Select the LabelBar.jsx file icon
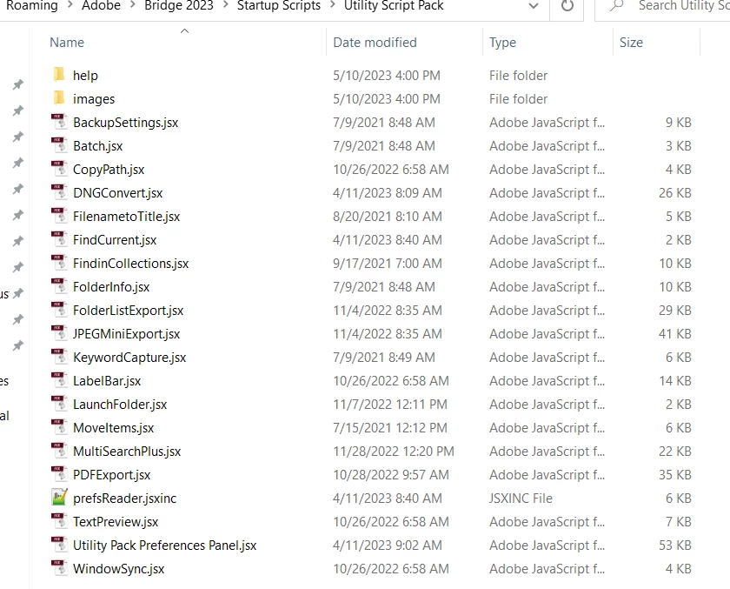 (59, 380)
